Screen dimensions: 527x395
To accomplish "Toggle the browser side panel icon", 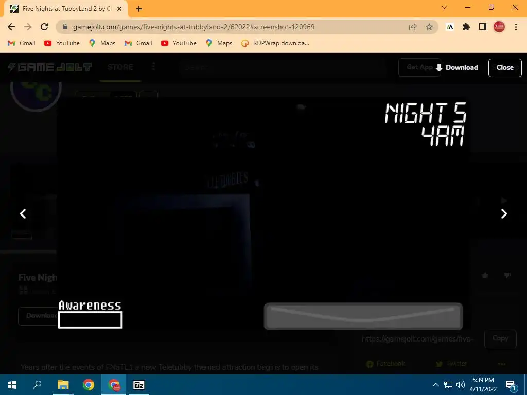I will (x=483, y=27).
